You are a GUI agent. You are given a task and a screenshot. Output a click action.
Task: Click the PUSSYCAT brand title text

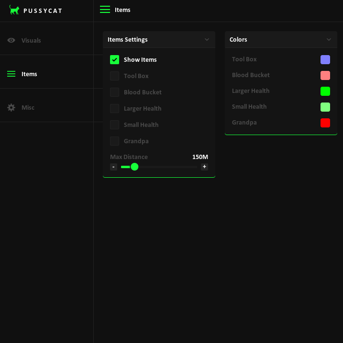[43, 11]
